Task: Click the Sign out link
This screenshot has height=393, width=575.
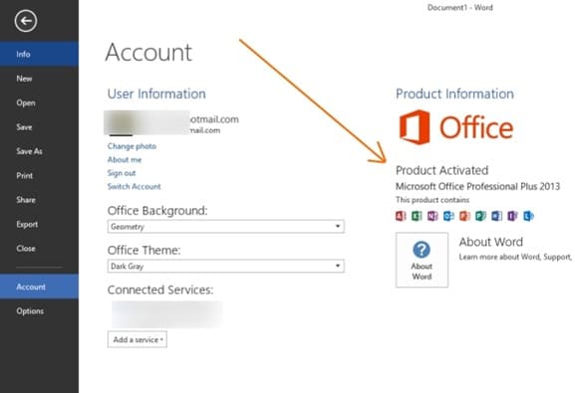Action: (122, 173)
